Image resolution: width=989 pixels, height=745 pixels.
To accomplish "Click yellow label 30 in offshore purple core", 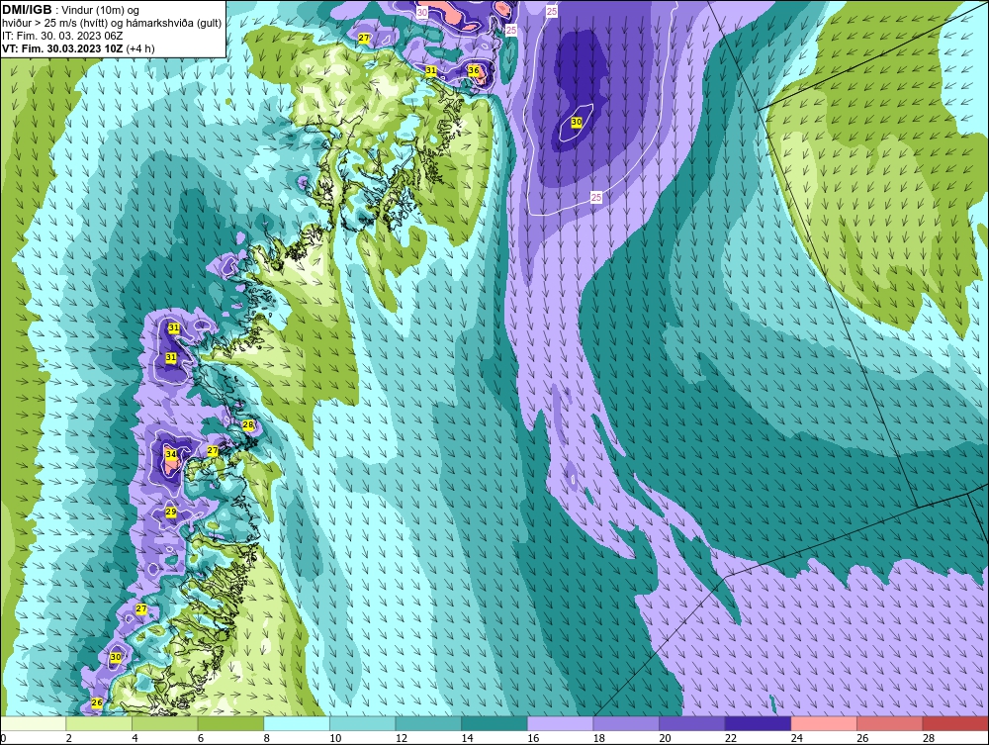I will (x=577, y=121).
